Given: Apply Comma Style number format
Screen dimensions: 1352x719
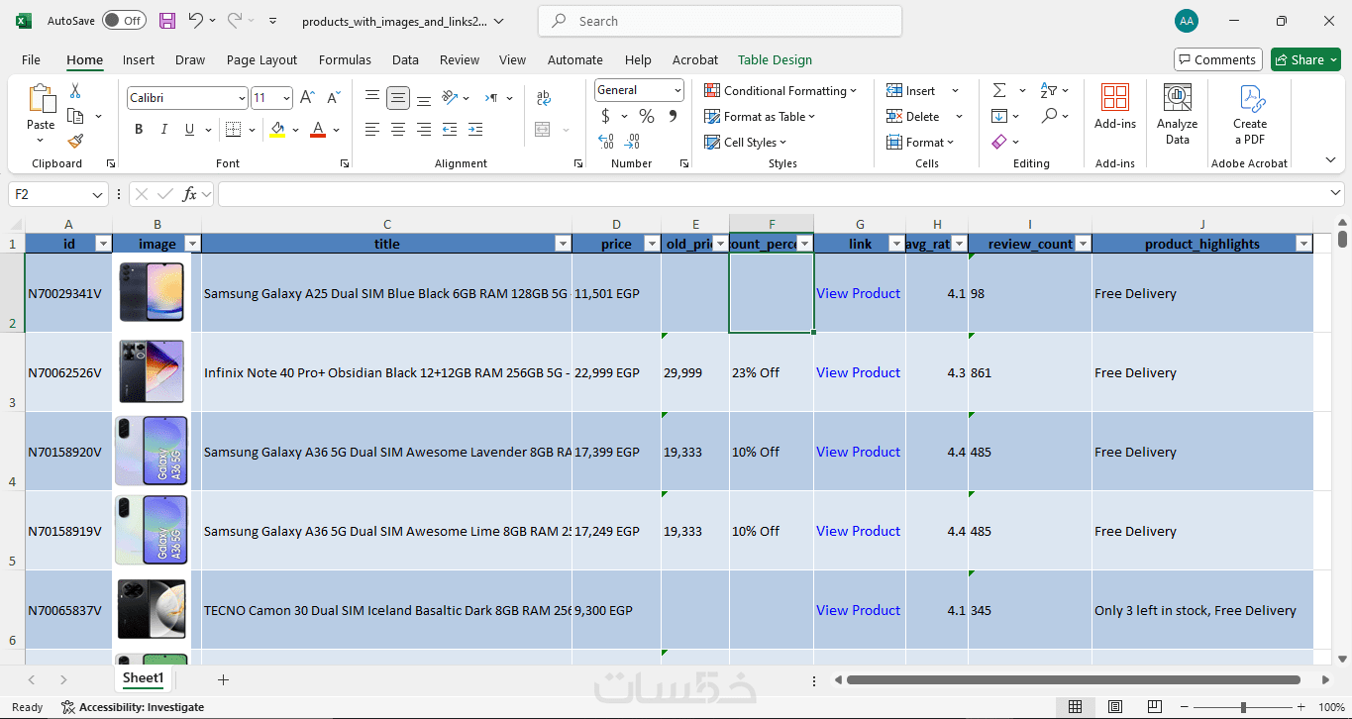Looking at the screenshot, I should 674,116.
